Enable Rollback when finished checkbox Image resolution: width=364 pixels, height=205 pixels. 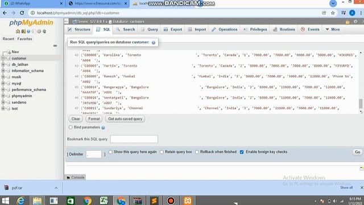197,152
